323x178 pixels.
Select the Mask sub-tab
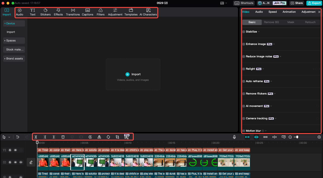pos(291,22)
